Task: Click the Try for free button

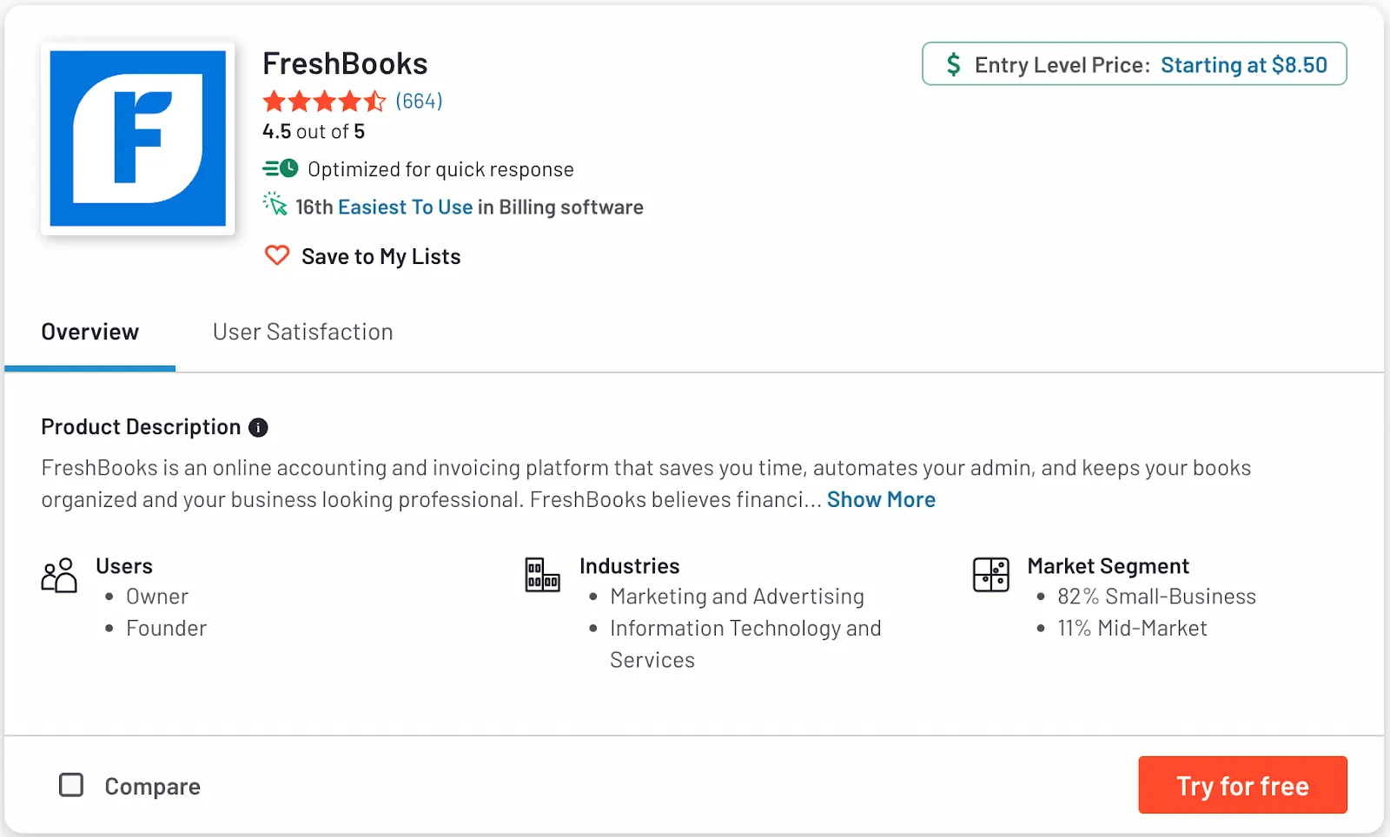Action: pyautogui.click(x=1242, y=785)
